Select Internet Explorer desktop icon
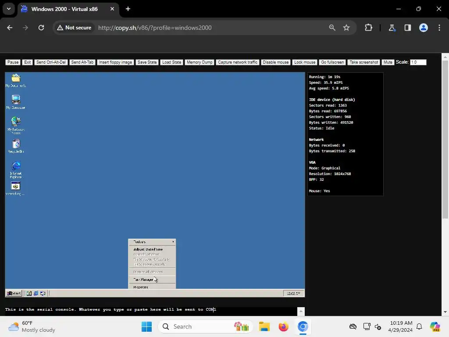 click(x=16, y=170)
